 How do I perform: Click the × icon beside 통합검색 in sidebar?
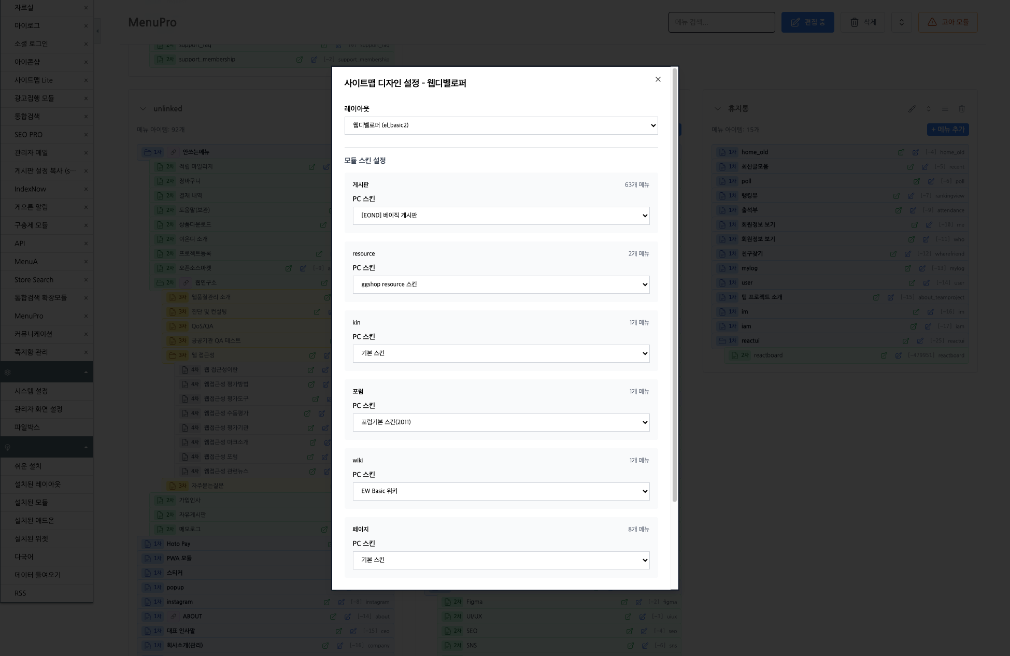pyautogui.click(x=86, y=117)
